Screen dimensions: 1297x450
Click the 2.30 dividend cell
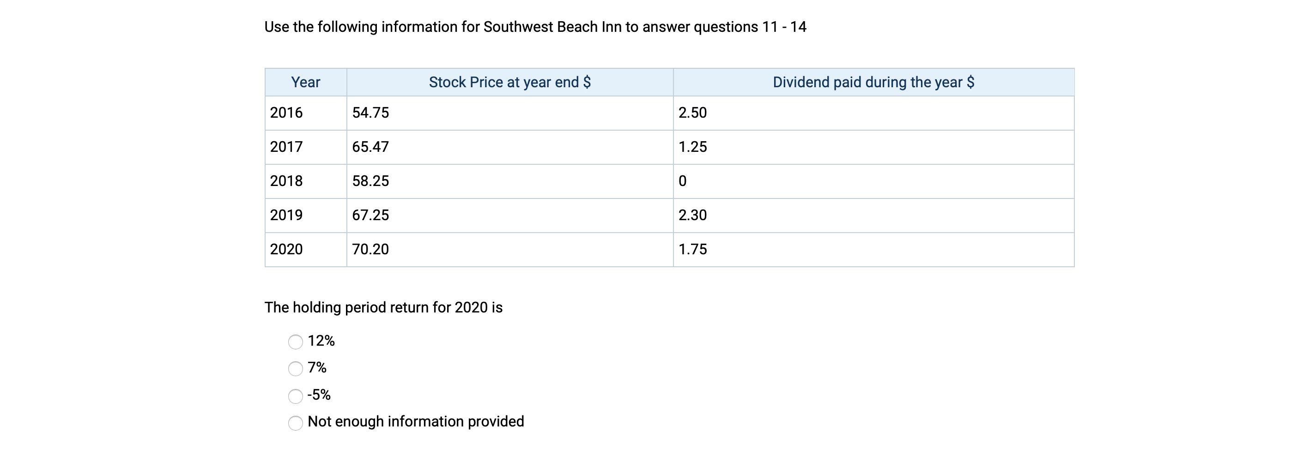click(x=873, y=216)
